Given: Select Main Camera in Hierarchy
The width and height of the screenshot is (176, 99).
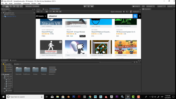Looking at the screenshot, I should [10, 15].
